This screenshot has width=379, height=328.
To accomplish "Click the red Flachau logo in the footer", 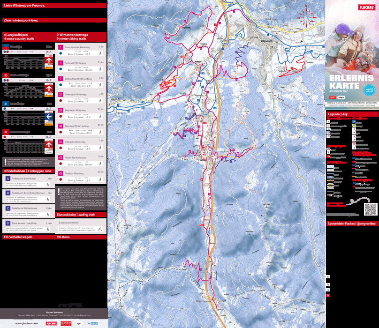I will click(51, 323).
